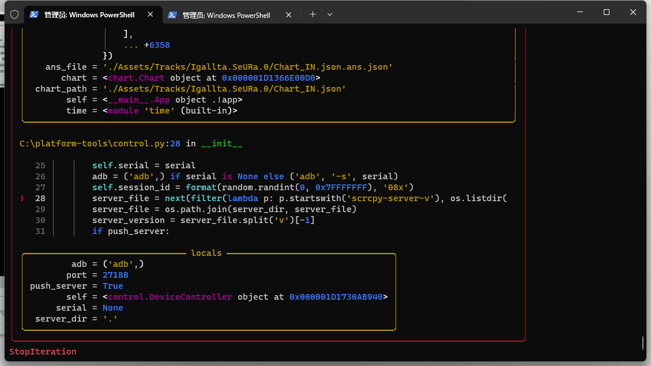
Task: Open a new tab with plus button
Action: [x=313, y=14]
